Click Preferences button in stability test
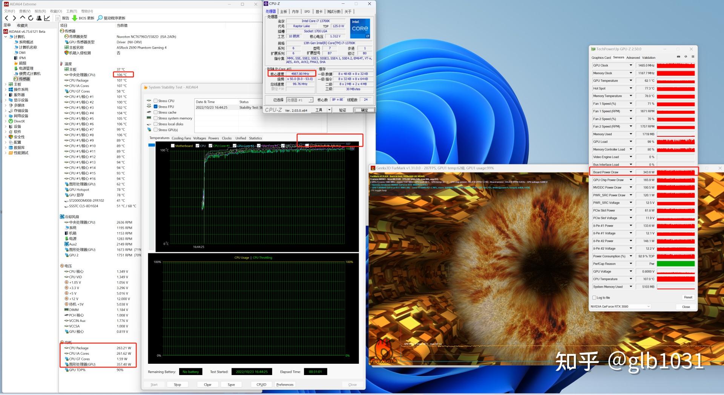The image size is (724, 395). [285, 384]
